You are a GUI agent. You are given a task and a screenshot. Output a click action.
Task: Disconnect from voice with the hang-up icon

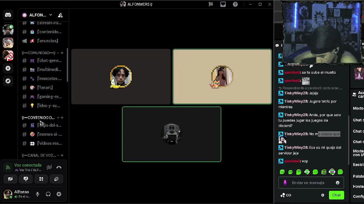tap(59, 167)
